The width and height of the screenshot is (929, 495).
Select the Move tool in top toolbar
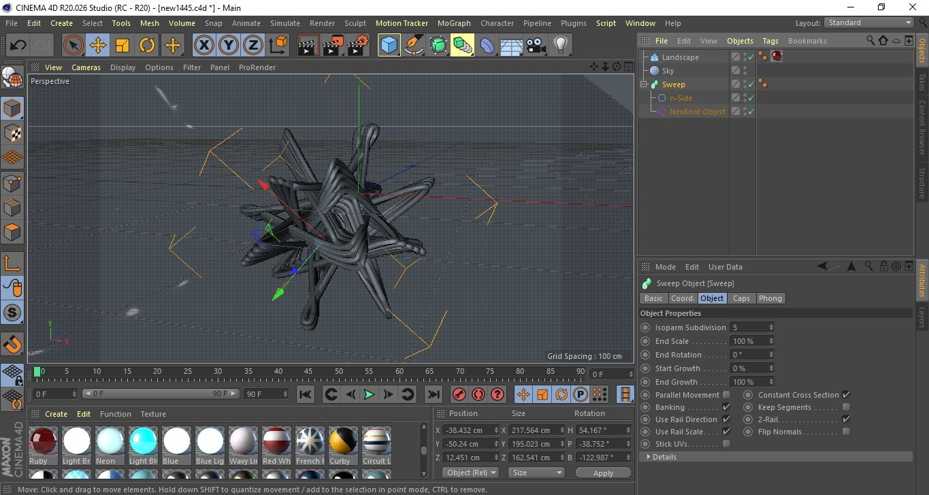pos(98,46)
